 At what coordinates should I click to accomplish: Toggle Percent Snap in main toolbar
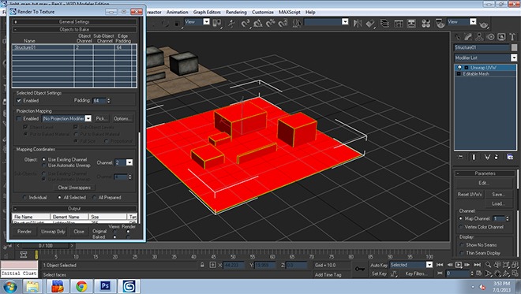[271, 23]
